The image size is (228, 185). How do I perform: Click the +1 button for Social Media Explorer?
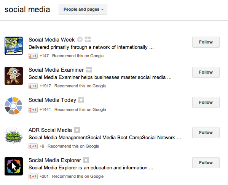click(x=33, y=176)
